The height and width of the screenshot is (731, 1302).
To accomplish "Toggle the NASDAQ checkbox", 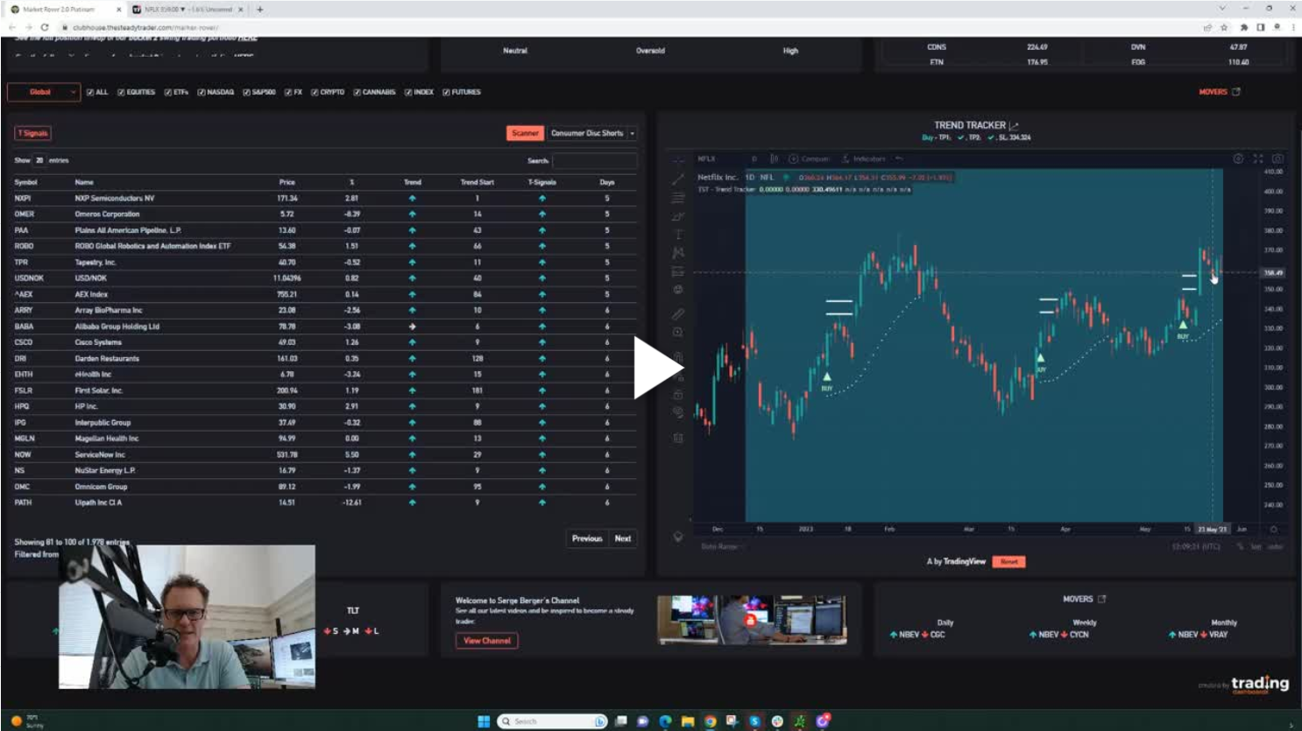I will pos(202,92).
